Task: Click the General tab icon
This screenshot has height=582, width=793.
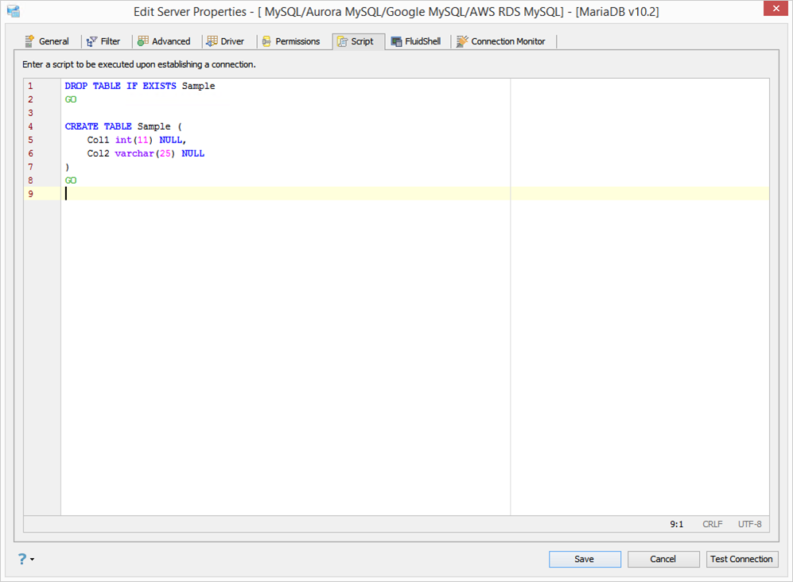Action: click(30, 41)
